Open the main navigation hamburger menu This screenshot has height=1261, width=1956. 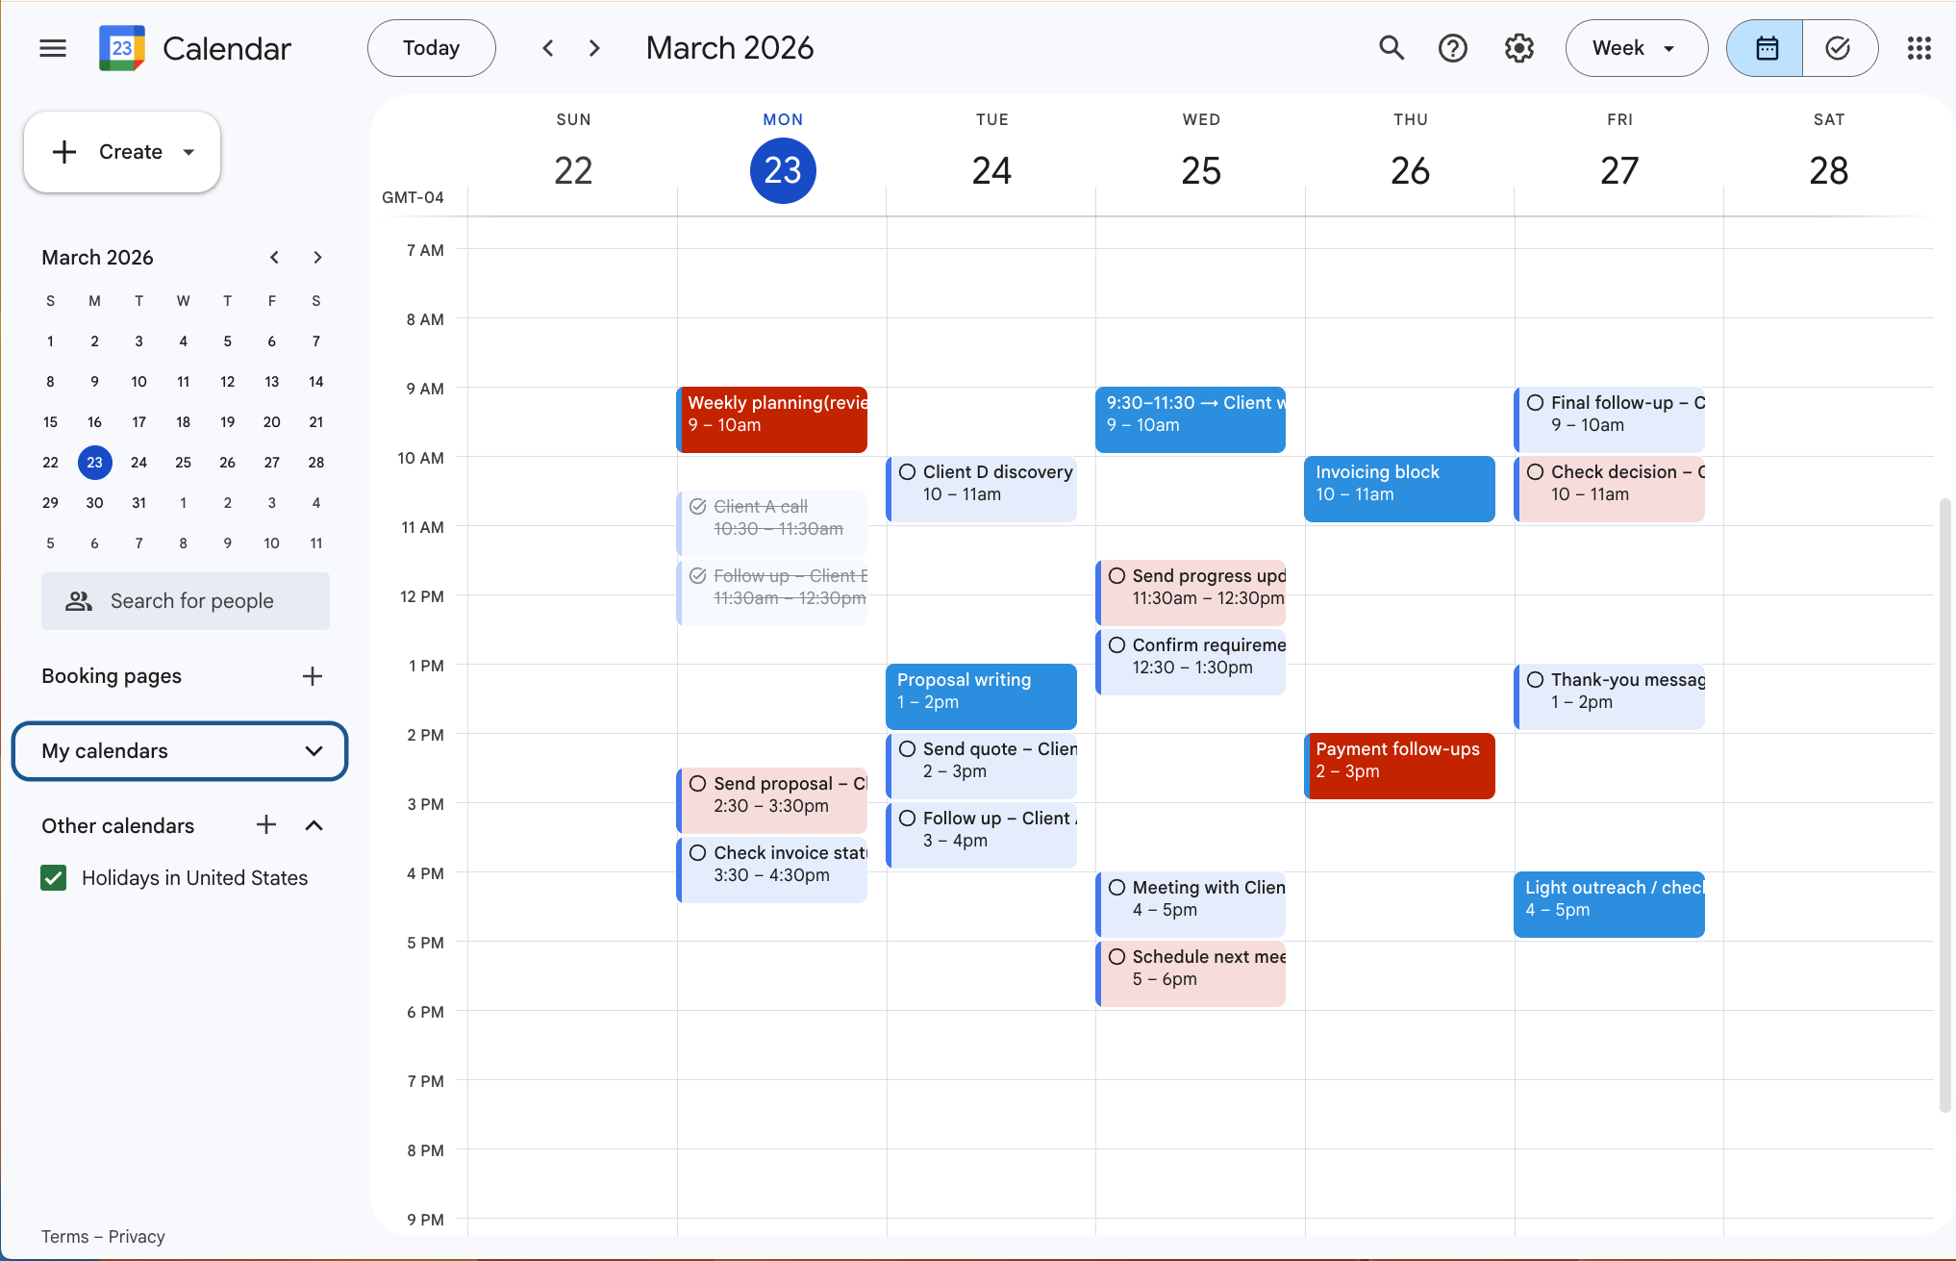pyautogui.click(x=53, y=48)
